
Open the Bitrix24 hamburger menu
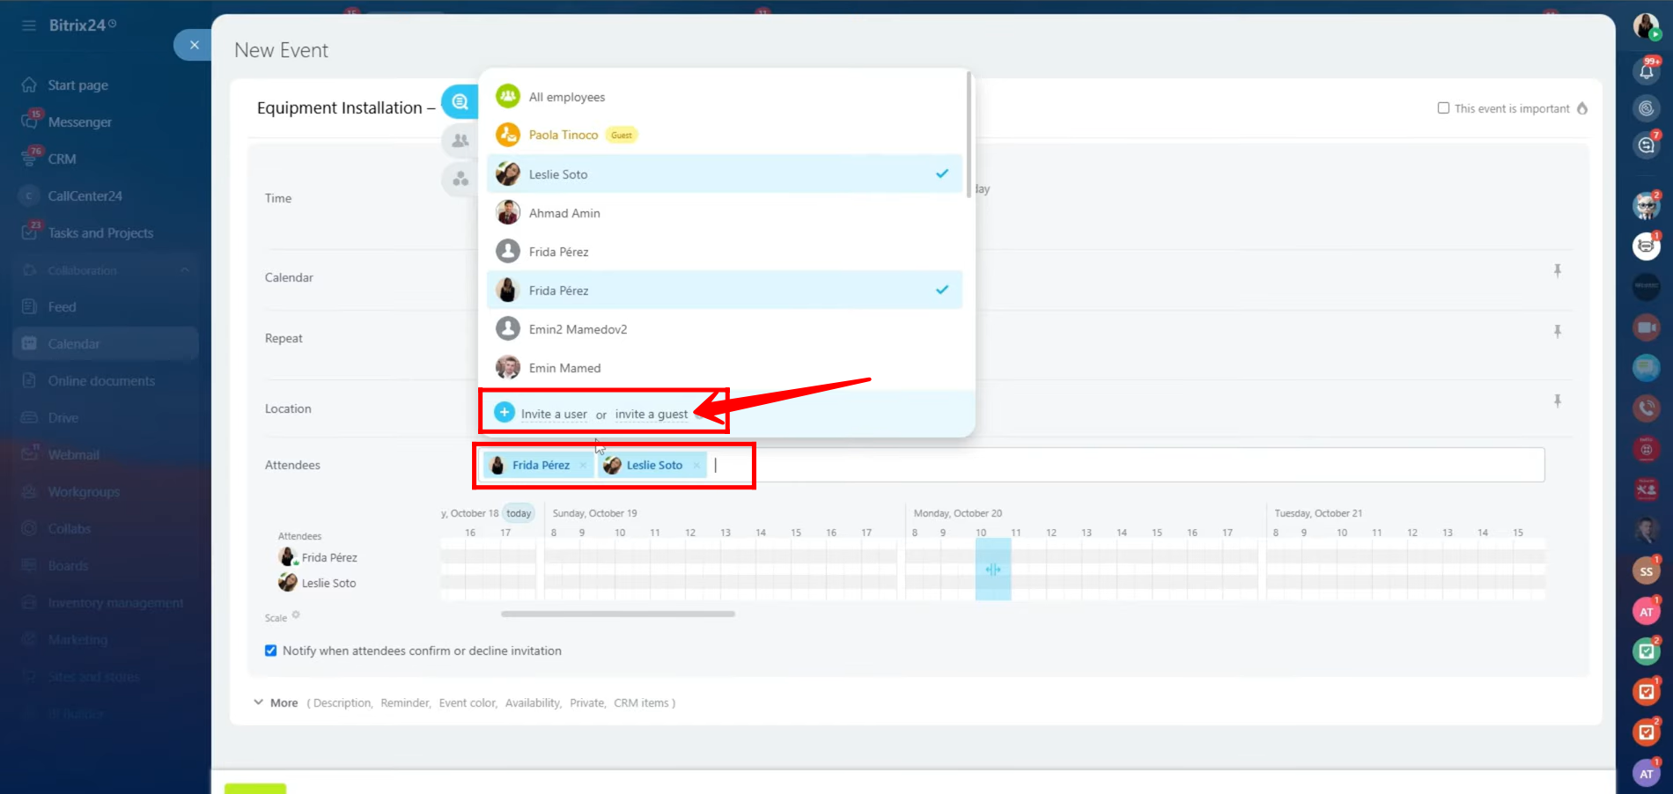click(x=29, y=26)
